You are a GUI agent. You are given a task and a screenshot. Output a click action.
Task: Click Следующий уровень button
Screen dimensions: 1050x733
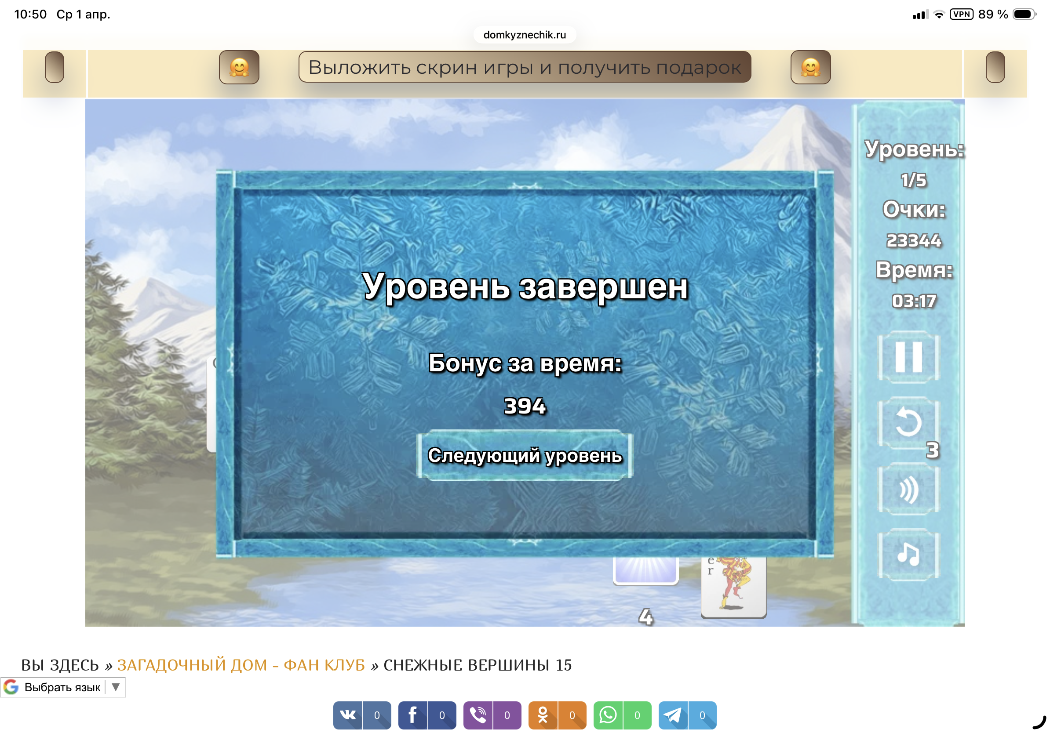(525, 456)
